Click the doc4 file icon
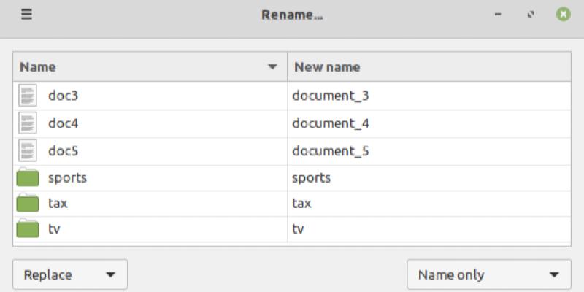 28,123
